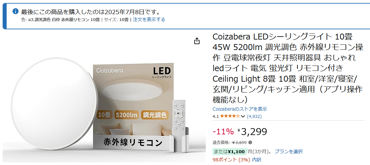370x165 pixels.
Task: Click the share icon beside the product image
Action: click(x=197, y=41)
